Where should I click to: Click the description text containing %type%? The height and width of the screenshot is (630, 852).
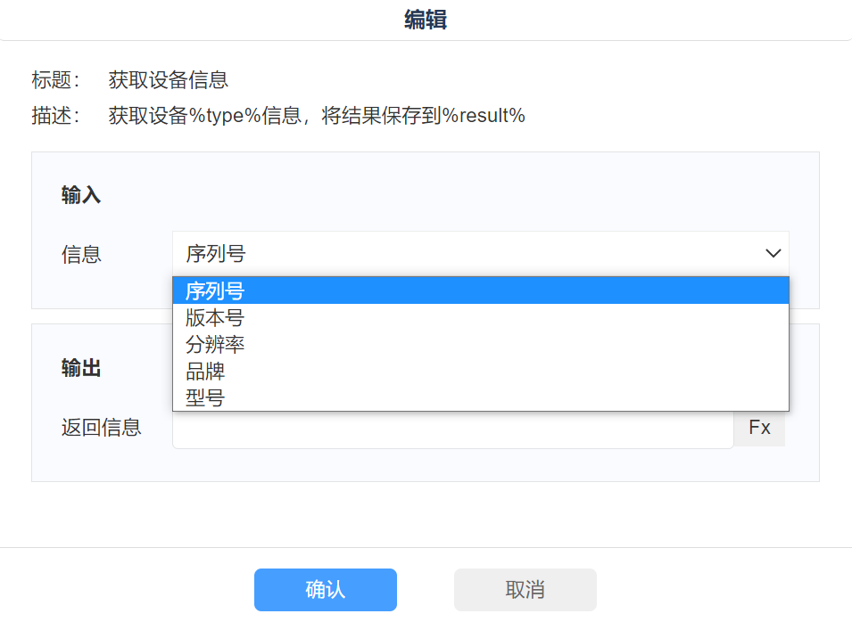317,116
